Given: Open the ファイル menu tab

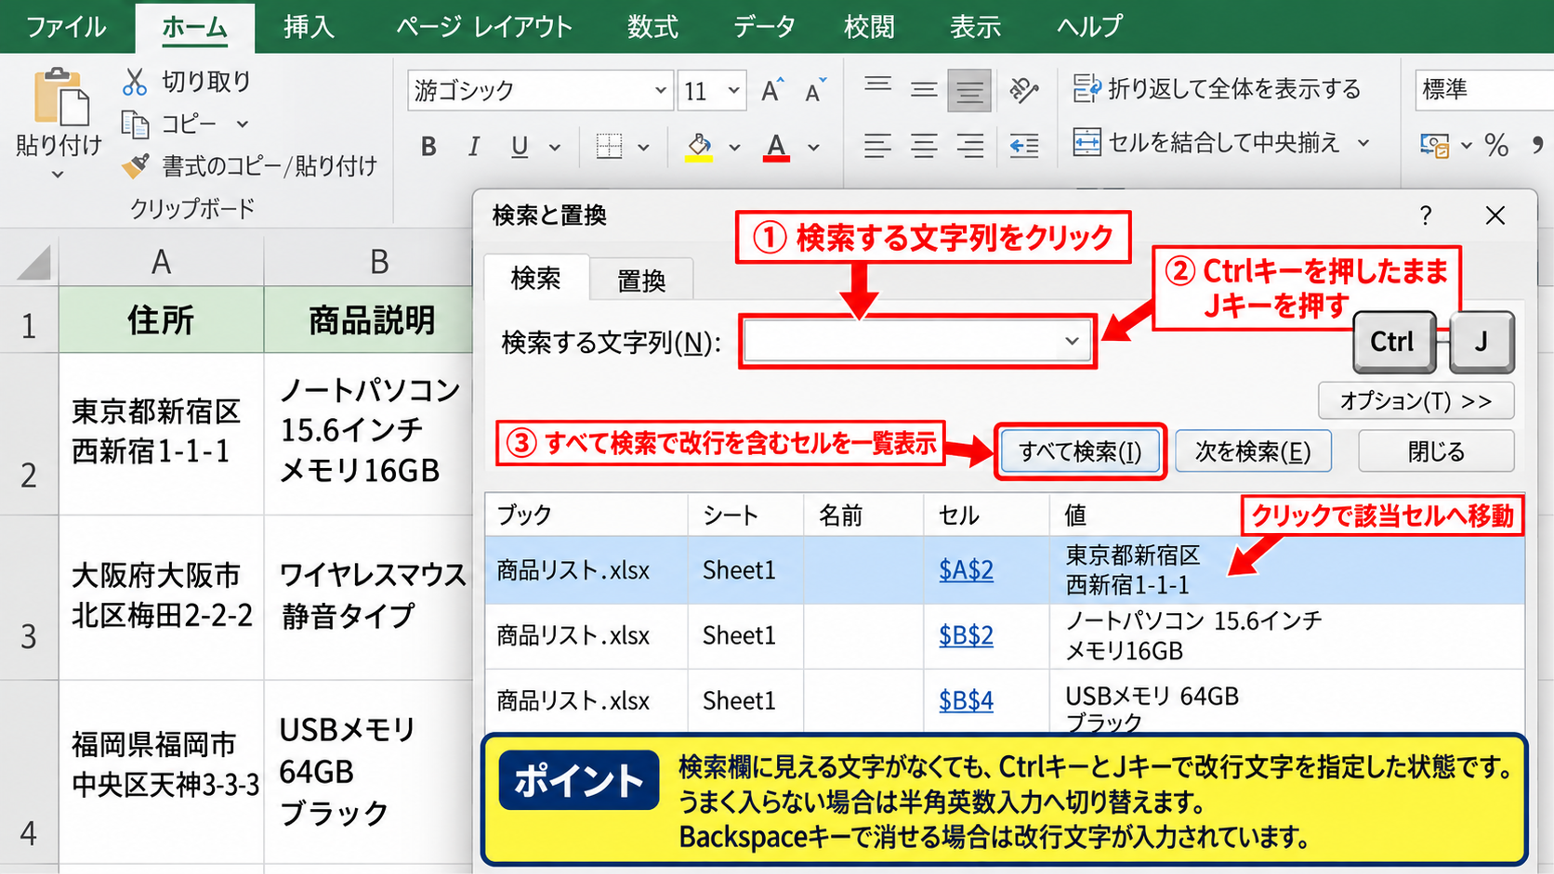Looking at the screenshot, I should (x=66, y=26).
